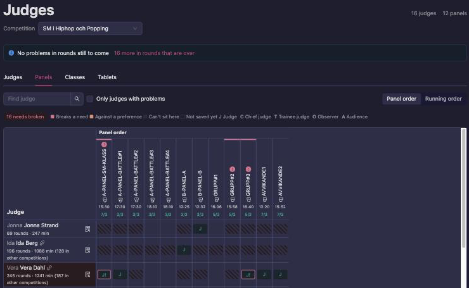Click the panel icon under A-PANEL-SM-KLASS header
This screenshot has height=288, width=469.
105,199
